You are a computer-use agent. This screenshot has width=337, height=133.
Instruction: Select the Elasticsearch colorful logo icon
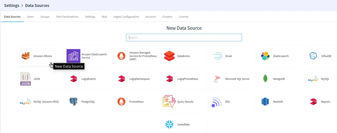[x=265, y=56]
